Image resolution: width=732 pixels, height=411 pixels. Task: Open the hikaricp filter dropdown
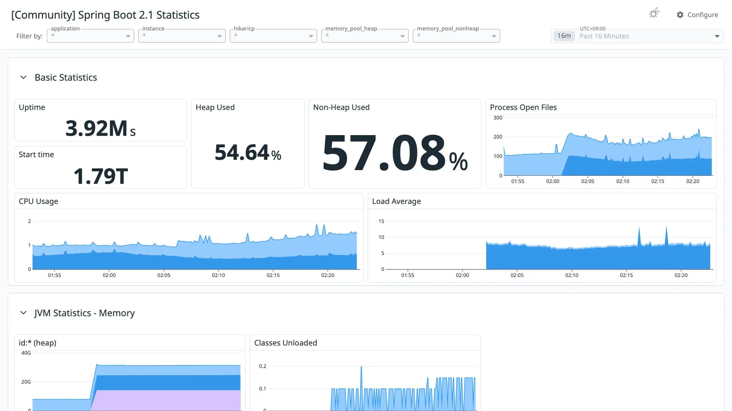pyautogui.click(x=273, y=36)
